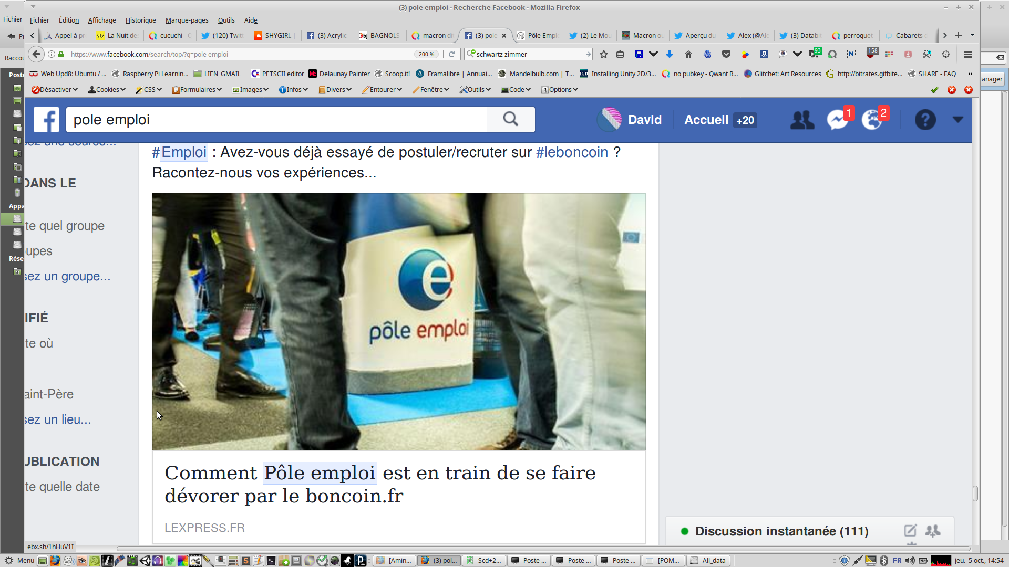The width and height of the screenshot is (1009, 567).
Task: Reload the current page
Action: pos(451,54)
